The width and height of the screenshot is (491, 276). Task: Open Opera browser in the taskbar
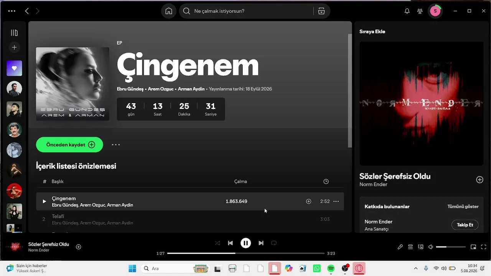click(x=359, y=268)
